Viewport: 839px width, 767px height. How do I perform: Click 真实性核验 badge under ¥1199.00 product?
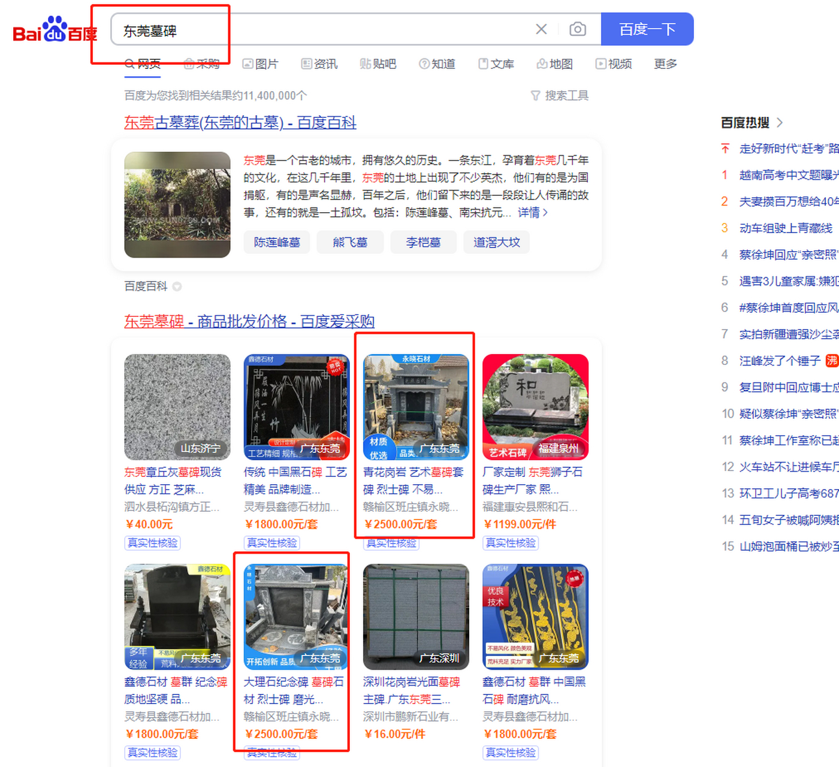pos(511,543)
